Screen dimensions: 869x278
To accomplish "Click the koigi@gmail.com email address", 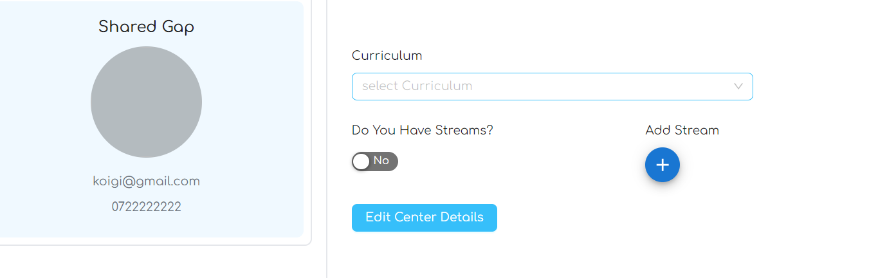I will (x=146, y=181).
